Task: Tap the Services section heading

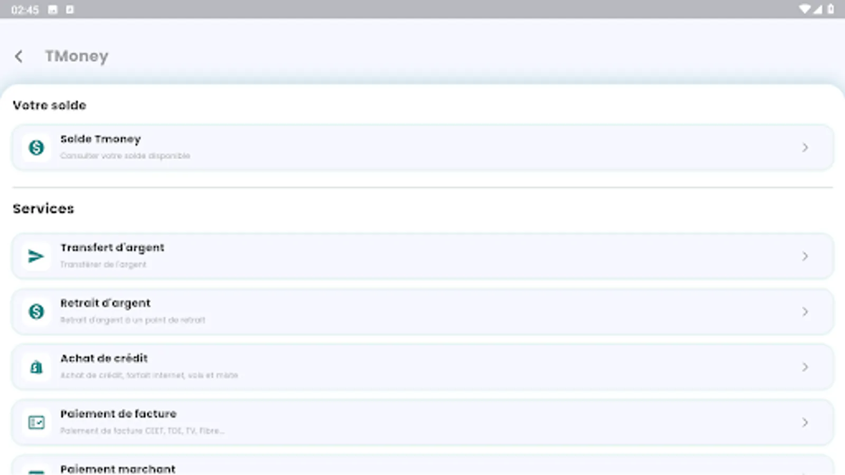Action: 43,209
